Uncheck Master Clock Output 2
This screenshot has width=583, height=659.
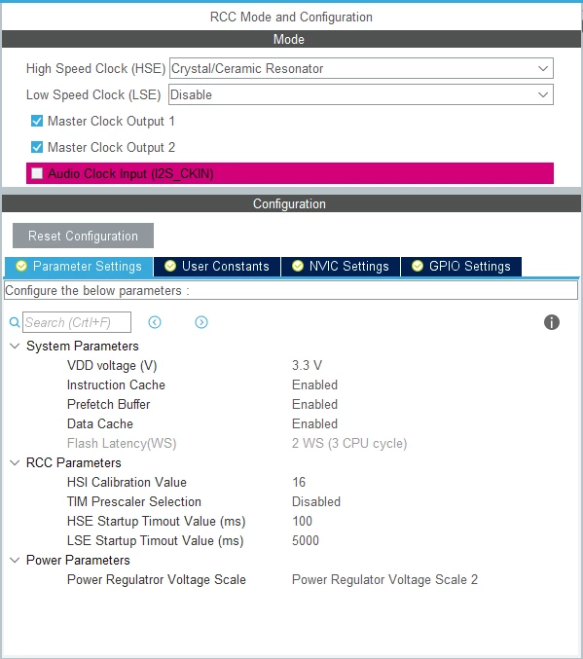pyautogui.click(x=37, y=147)
